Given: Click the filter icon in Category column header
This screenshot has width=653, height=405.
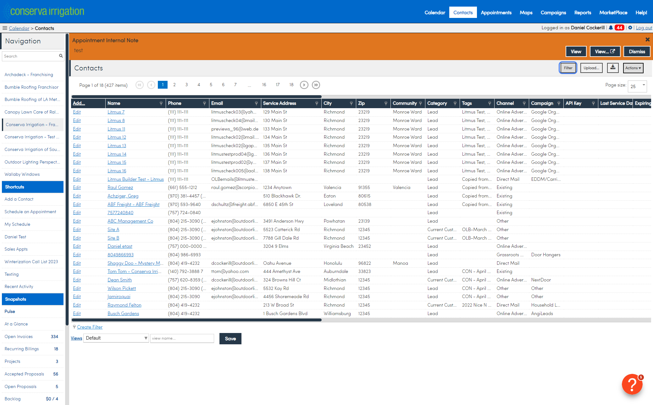Looking at the screenshot, I should [x=455, y=103].
